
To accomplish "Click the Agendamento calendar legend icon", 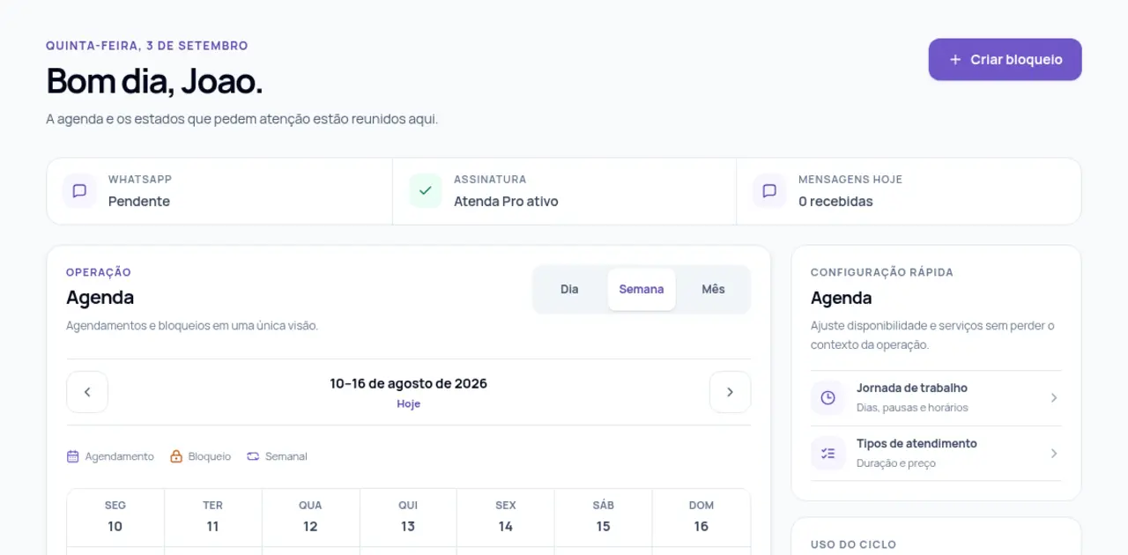I will pos(73,456).
